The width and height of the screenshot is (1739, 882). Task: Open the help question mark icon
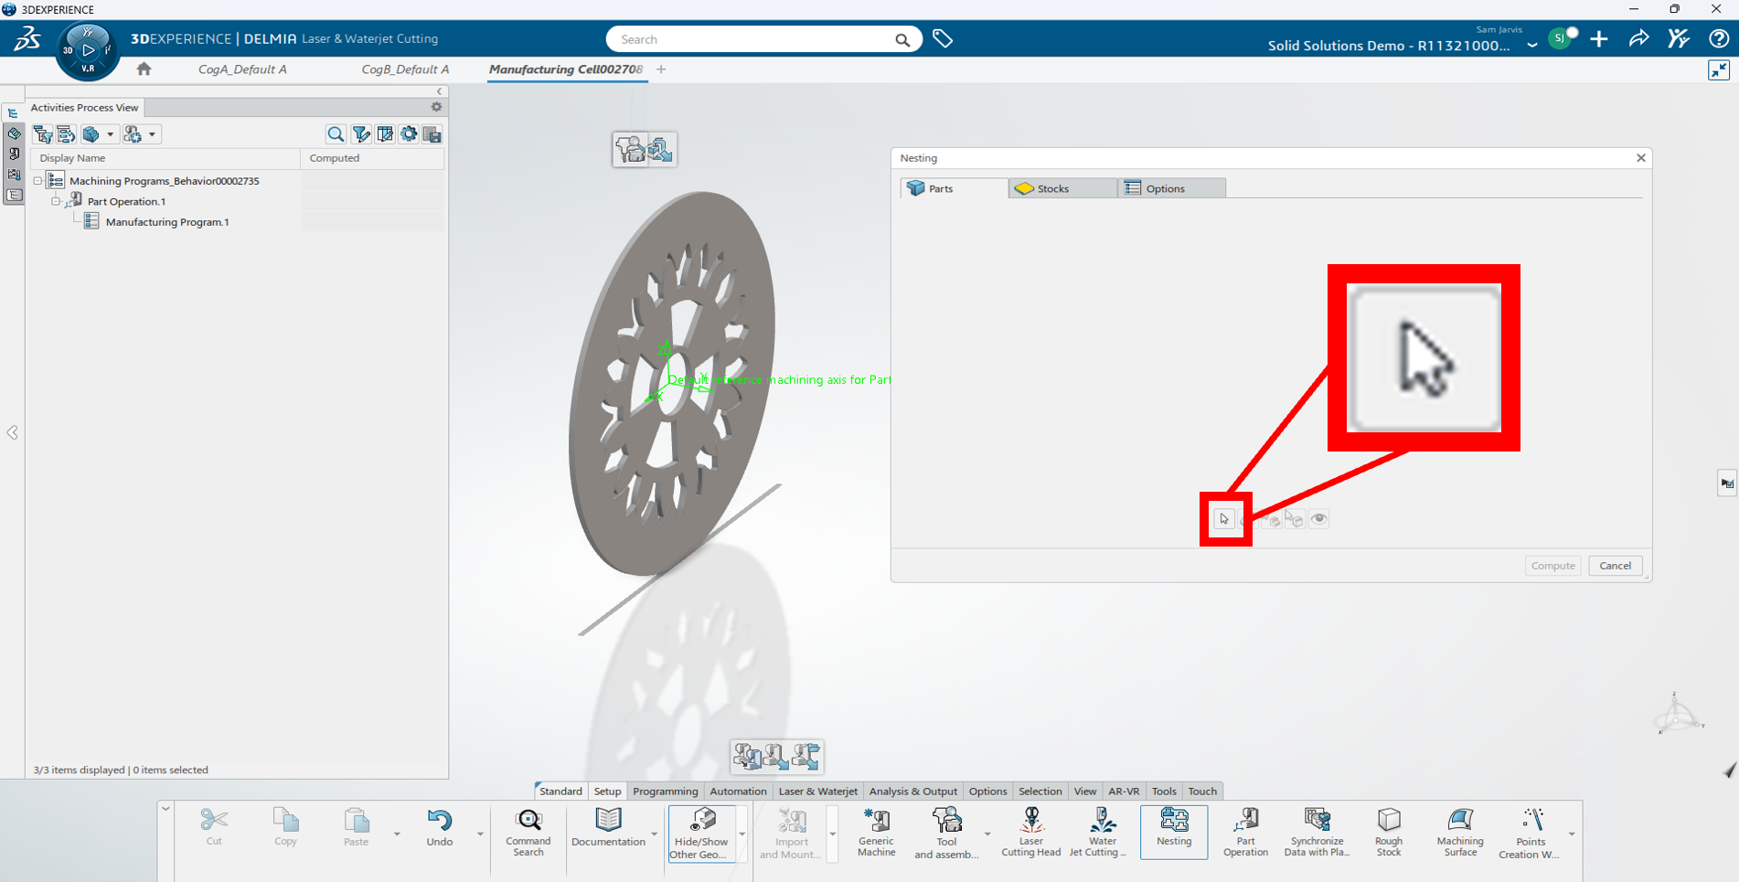(x=1719, y=38)
